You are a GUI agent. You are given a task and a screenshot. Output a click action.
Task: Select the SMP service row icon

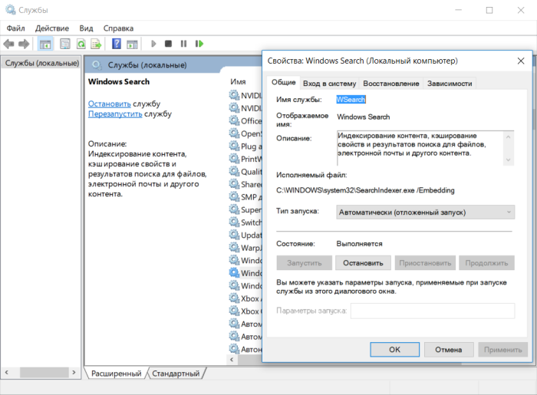(234, 197)
